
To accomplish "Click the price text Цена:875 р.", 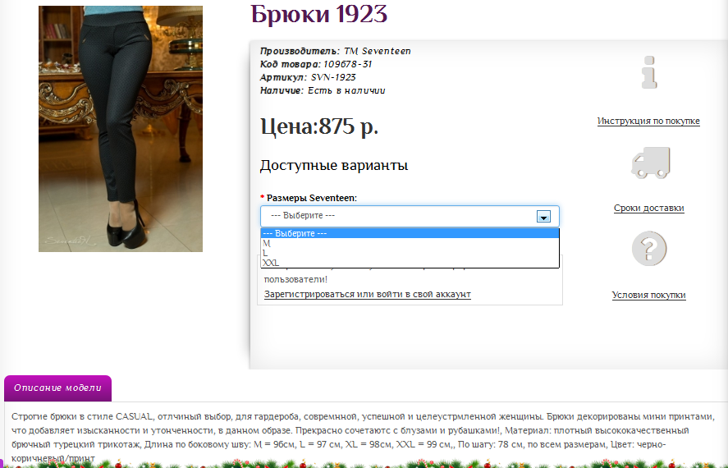I will coord(319,126).
